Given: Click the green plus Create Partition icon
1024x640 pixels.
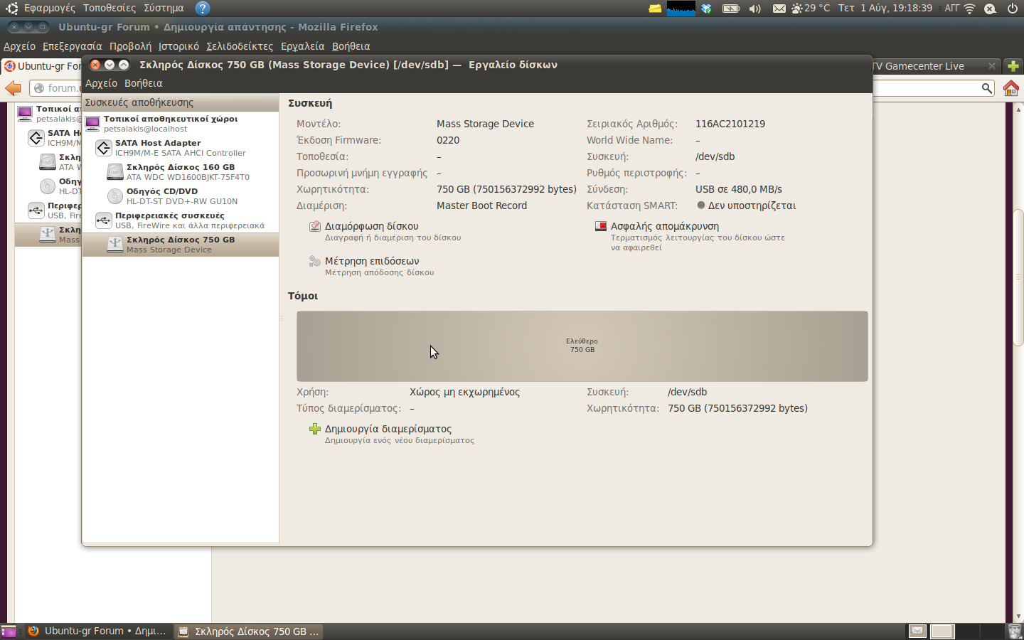Looking at the screenshot, I should [314, 429].
